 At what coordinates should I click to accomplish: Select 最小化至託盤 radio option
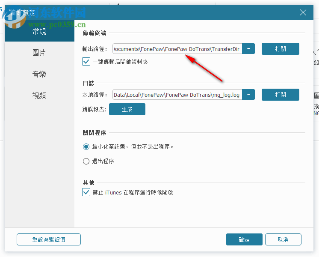[86, 146]
